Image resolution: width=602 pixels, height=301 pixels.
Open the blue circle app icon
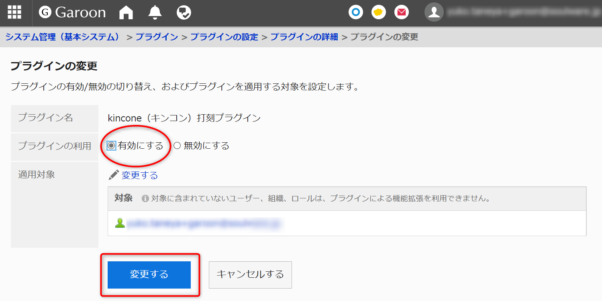click(x=355, y=12)
